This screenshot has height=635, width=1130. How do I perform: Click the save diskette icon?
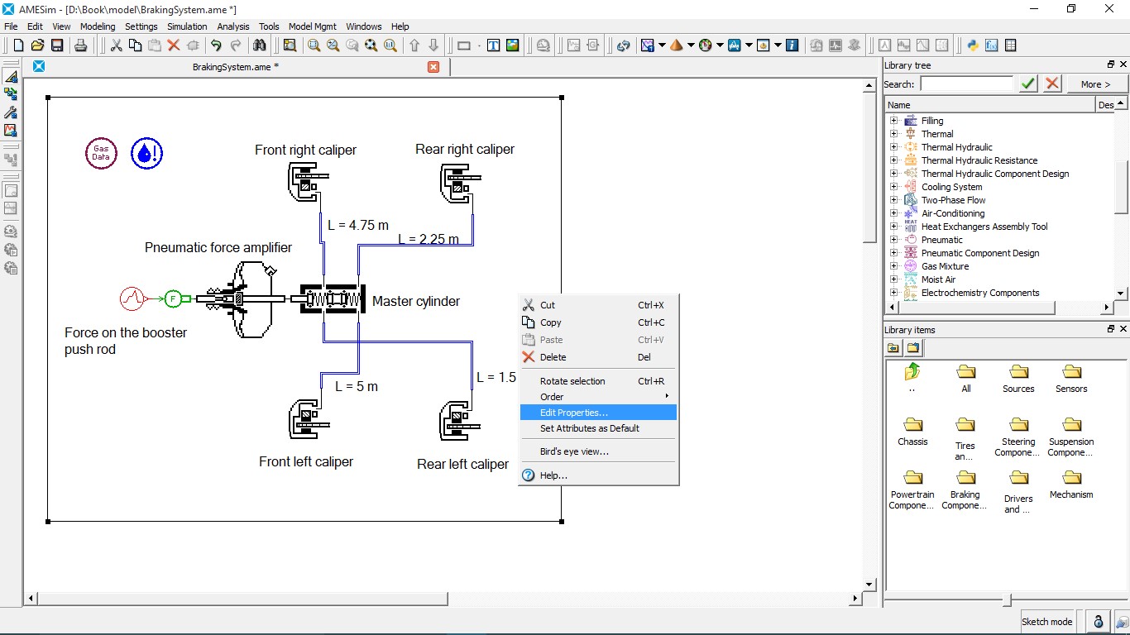click(57, 45)
